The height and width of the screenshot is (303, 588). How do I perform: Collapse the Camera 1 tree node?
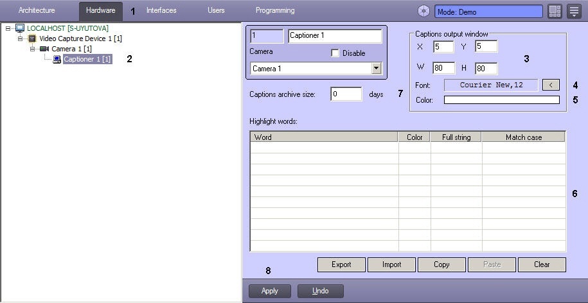click(x=32, y=49)
